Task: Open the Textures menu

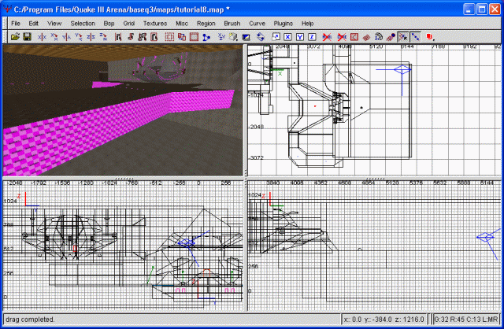Action: 155,24
